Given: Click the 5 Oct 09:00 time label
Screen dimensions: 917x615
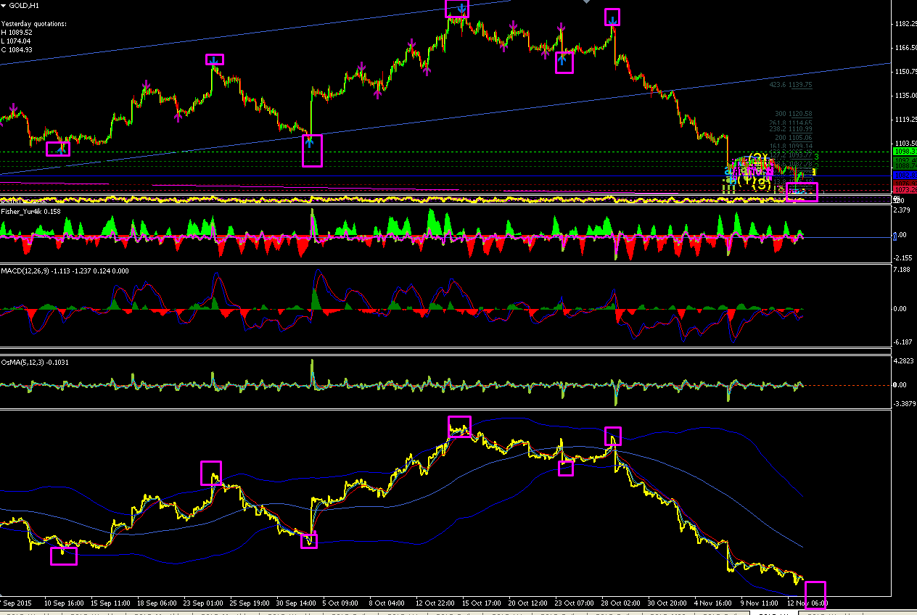Looking at the screenshot, I should [x=340, y=603].
